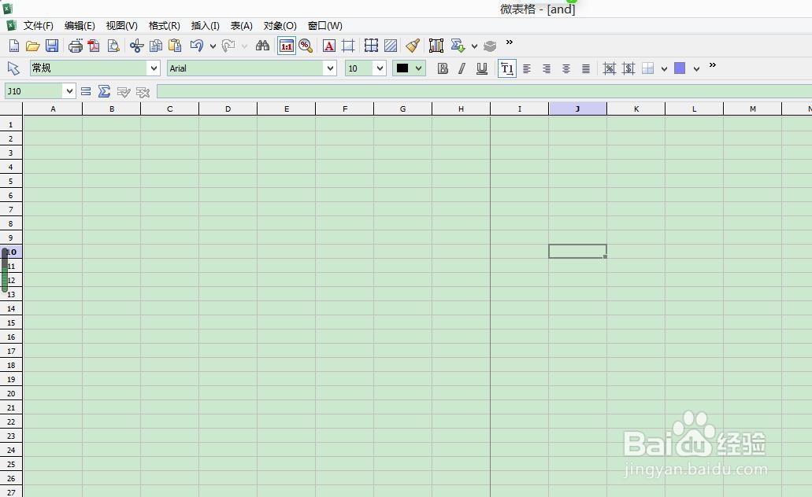Click into the formula input bar
The width and height of the screenshot is (812, 497).
click(484, 91)
